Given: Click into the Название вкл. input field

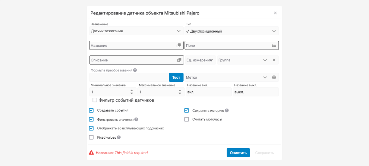Looking at the screenshot, I should pyautogui.click(x=208, y=92).
